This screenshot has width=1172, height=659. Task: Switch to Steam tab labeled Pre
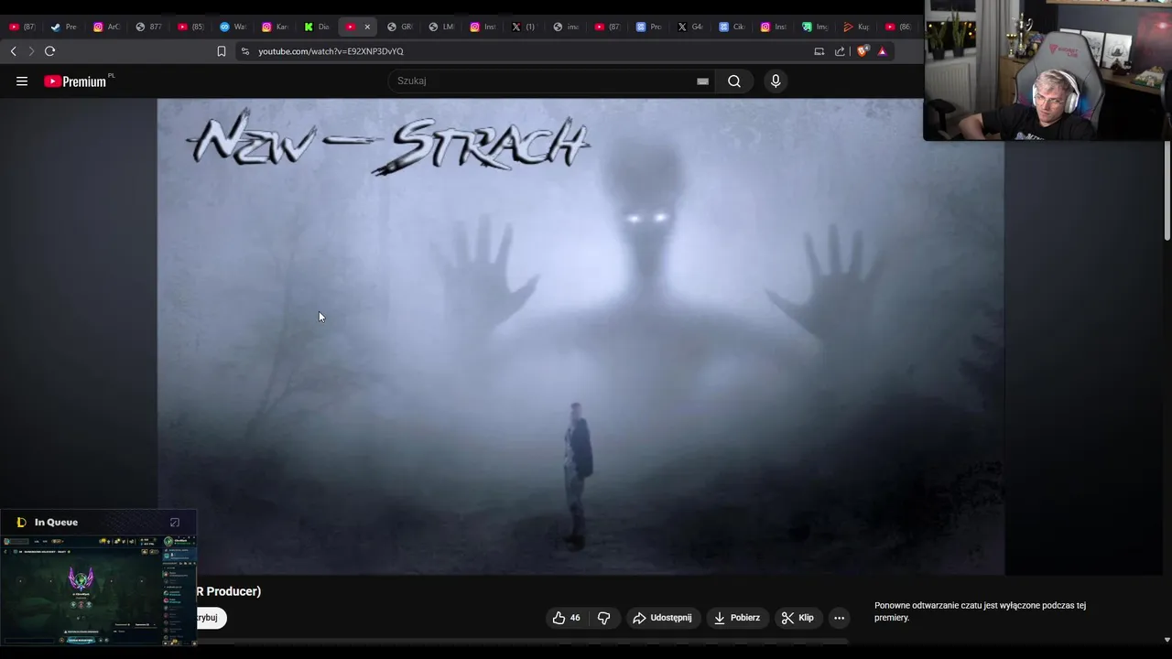pyautogui.click(x=65, y=27)
